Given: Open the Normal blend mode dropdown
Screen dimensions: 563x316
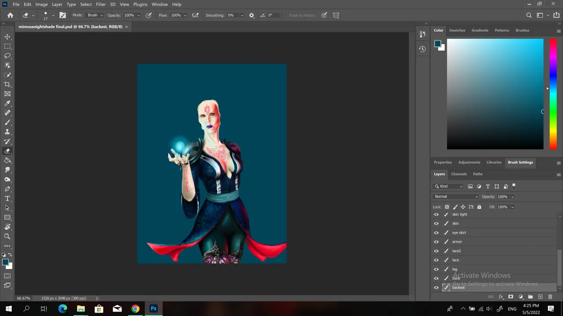Looking at the screenshot, I should 456,197.
